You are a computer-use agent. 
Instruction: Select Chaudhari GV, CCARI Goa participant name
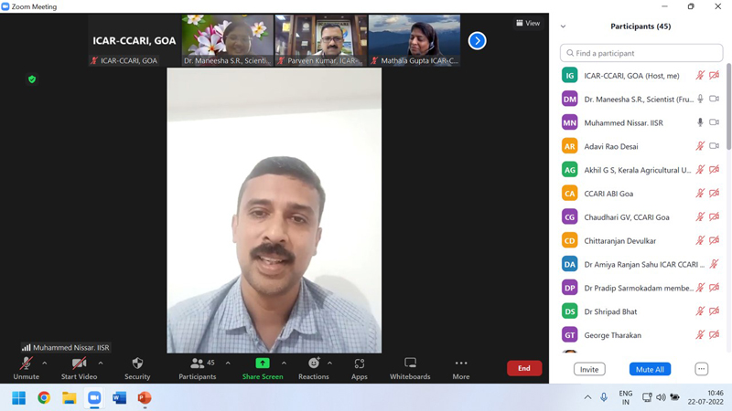pos(627,217)
